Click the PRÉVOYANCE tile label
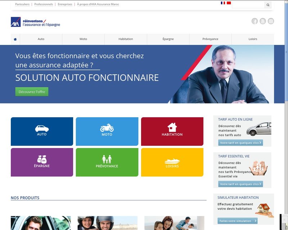The height and width of the screenshot is (230, 288). pos(107,166)
